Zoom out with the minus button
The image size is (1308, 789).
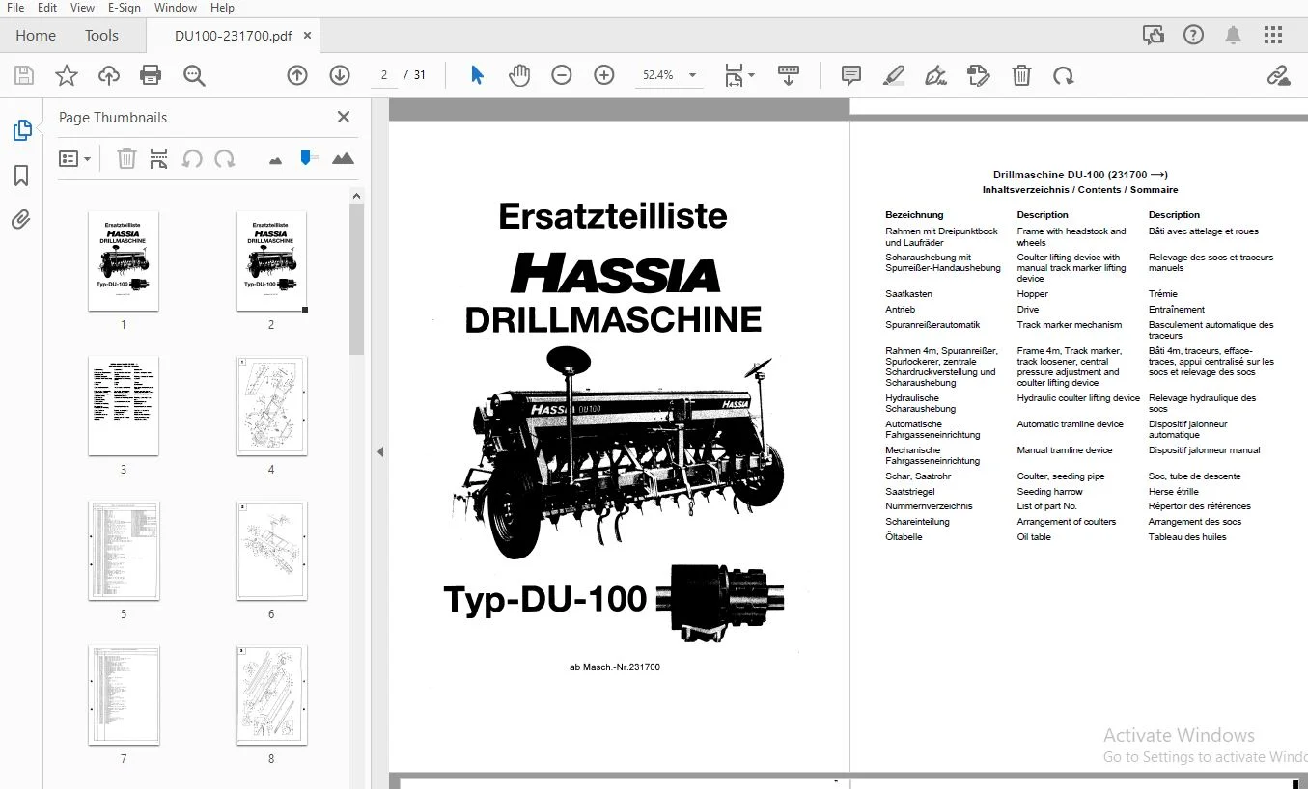click(x=562, y=75)
